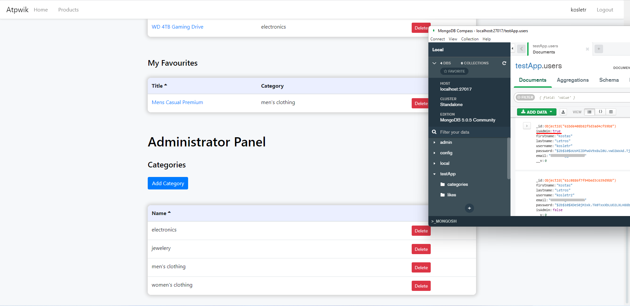630x306 pixels.
Task: Open the Products page
Action: [x=68, y=10]
